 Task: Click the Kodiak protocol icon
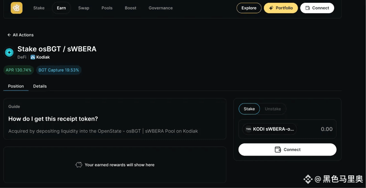[x=33, y=57]
